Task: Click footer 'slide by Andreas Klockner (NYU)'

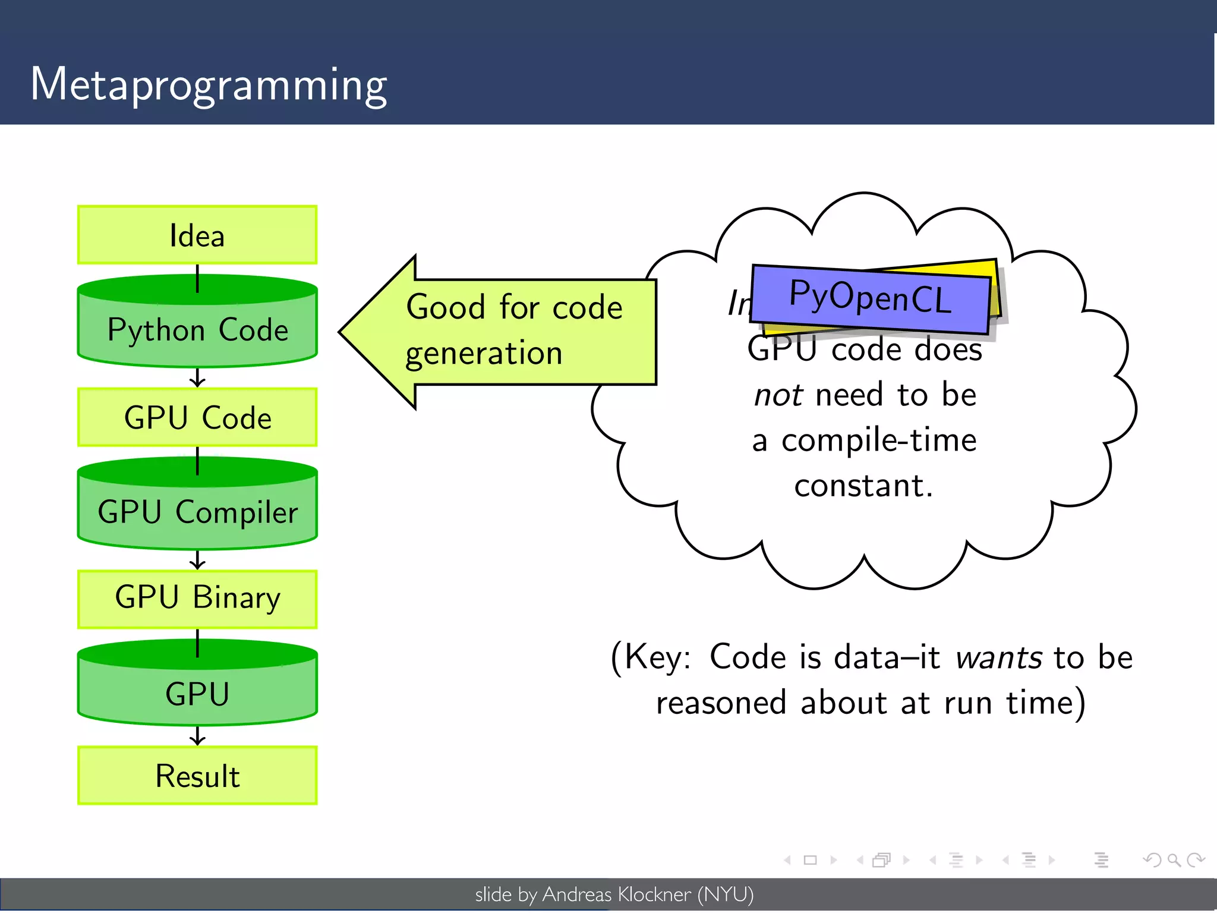Action: [x=614, y=895]
